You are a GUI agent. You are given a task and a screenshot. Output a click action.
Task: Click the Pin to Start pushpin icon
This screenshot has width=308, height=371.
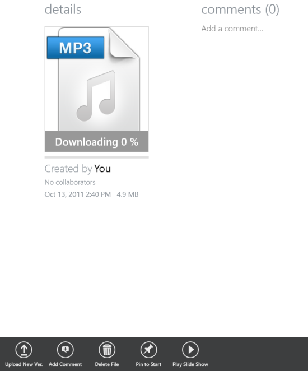pyautogui.click(x=148, y=350)
